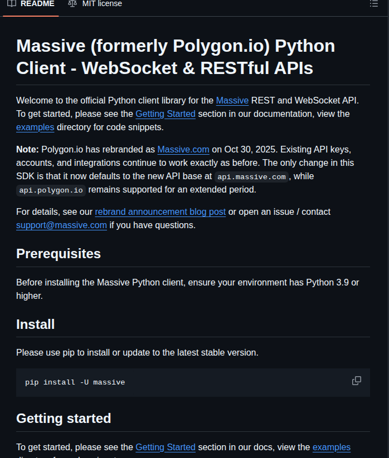
Task: Open Getting Started link in welcome paragraph
Action: click(x=166, y=114)
